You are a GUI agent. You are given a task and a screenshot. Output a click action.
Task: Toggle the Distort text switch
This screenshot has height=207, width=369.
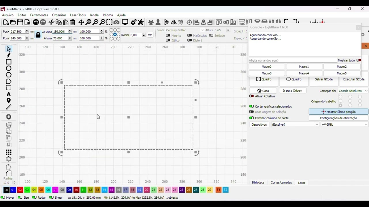click(189, 41)
